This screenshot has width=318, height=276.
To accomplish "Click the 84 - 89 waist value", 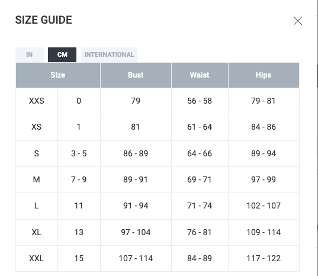I will [200, 258].
